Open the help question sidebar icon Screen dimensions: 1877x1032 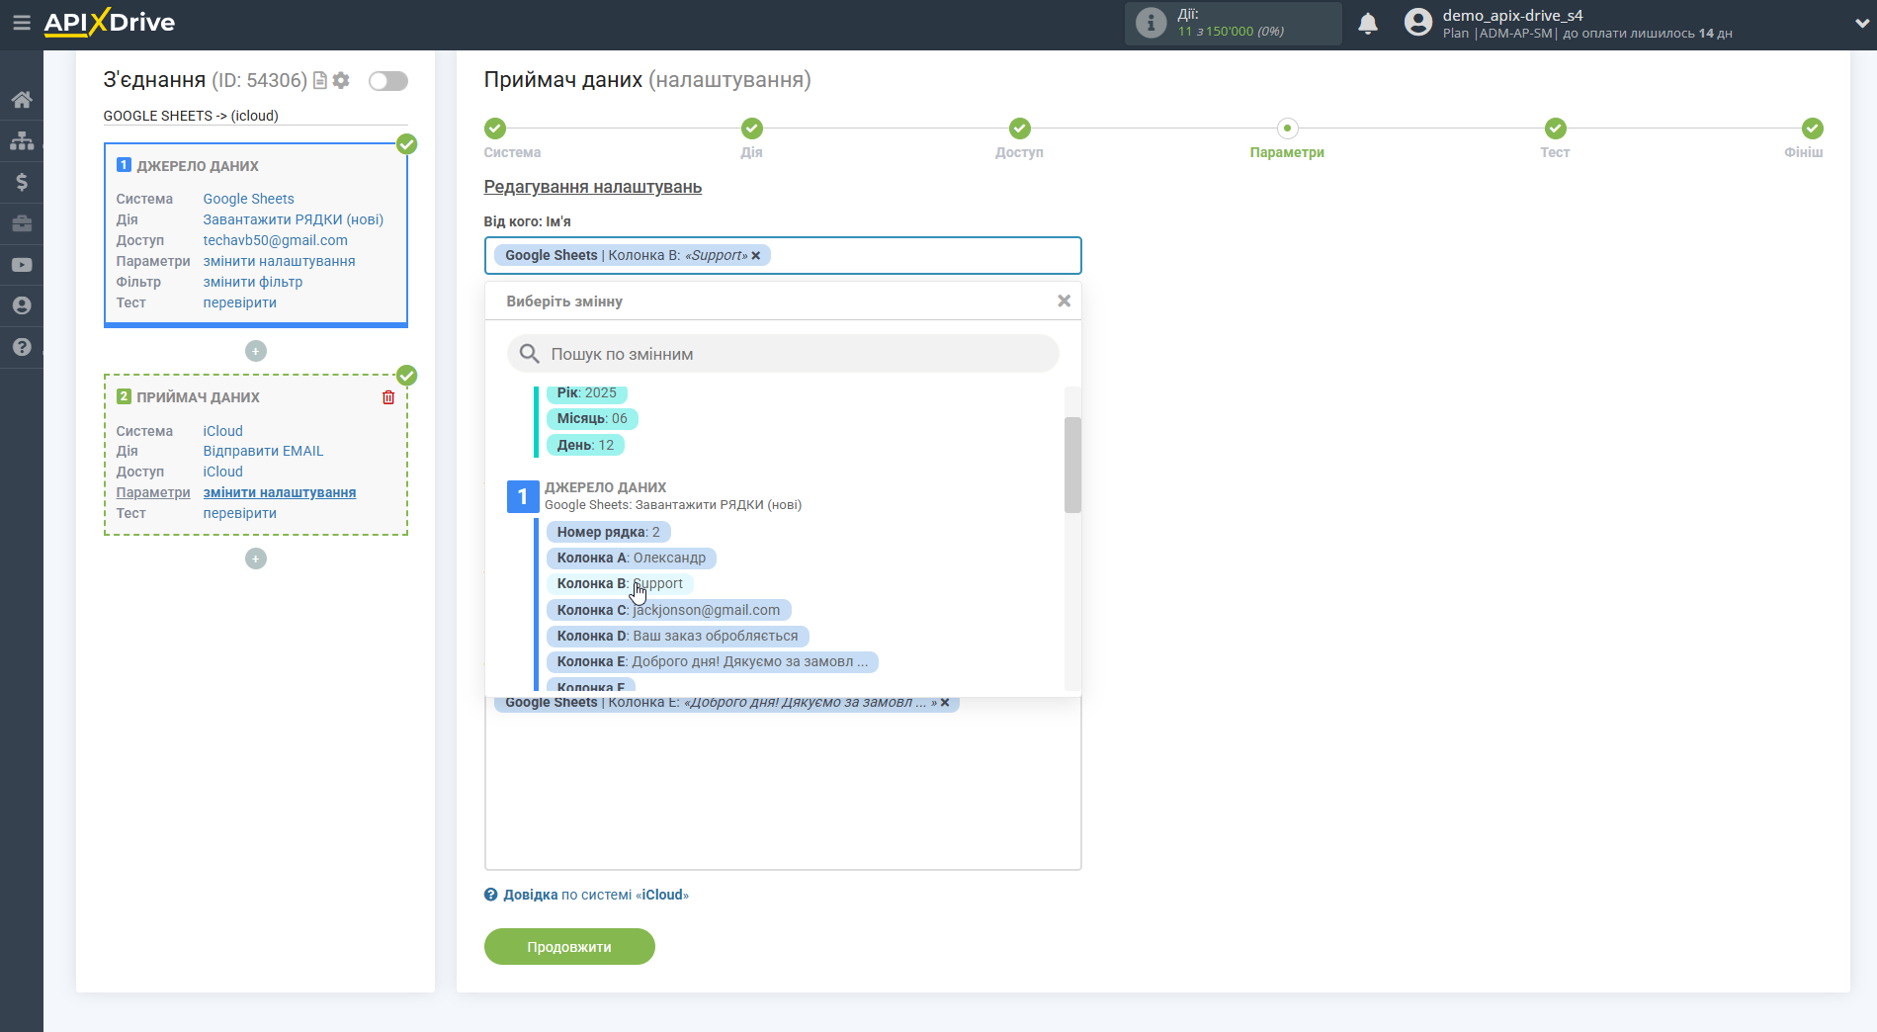pyautogui.click(x=21, y=347)
